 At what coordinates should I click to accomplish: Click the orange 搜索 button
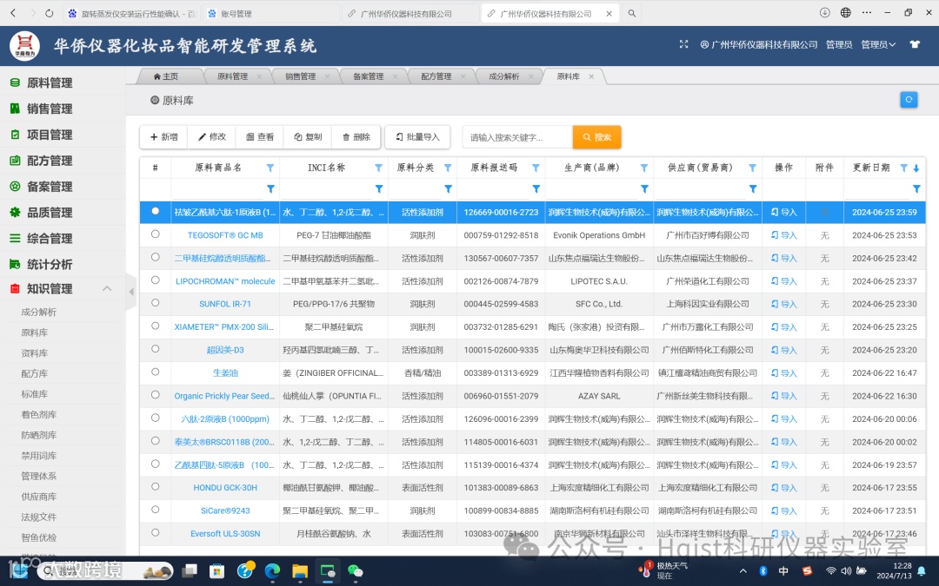(x=597, y=137)
